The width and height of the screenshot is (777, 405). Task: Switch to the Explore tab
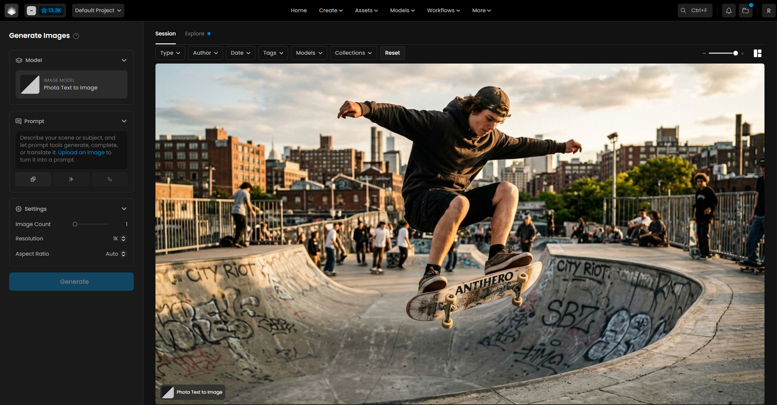pyautogui.click(x=195, y=34)
